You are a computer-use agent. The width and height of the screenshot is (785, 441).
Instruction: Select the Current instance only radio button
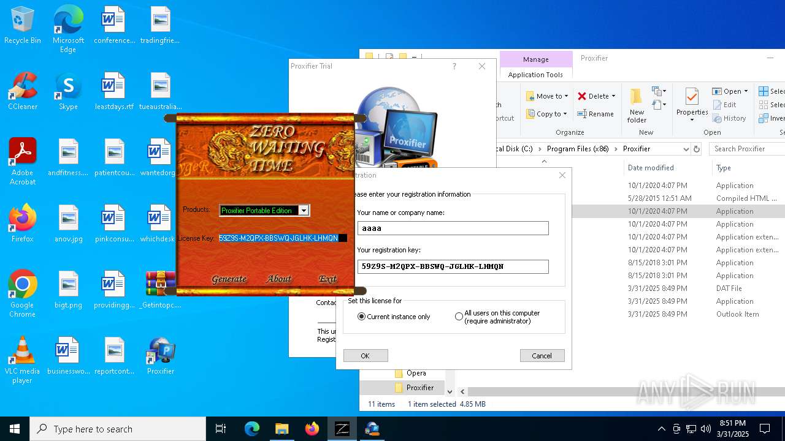[361, 317]
